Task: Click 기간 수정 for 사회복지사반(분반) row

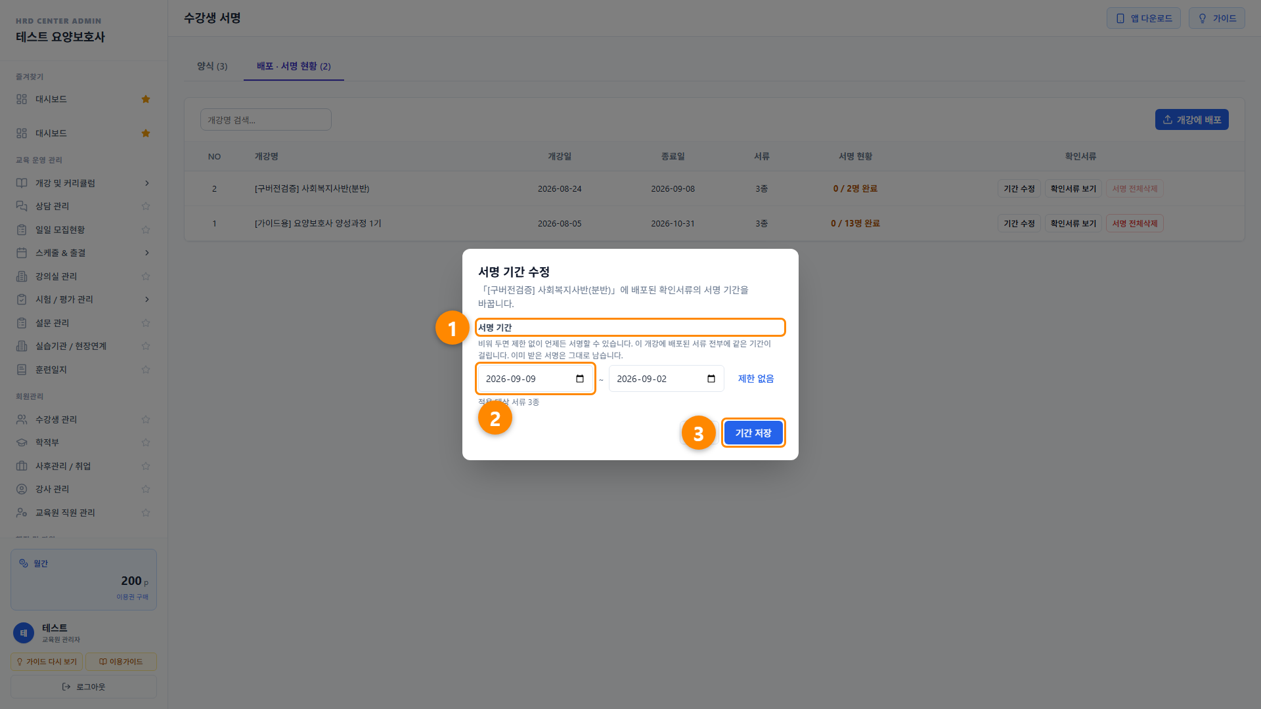Action: click(x=1019, y=189)
